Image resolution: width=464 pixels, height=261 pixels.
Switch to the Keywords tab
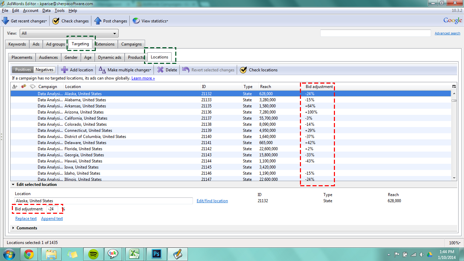(x=17, y=44)
